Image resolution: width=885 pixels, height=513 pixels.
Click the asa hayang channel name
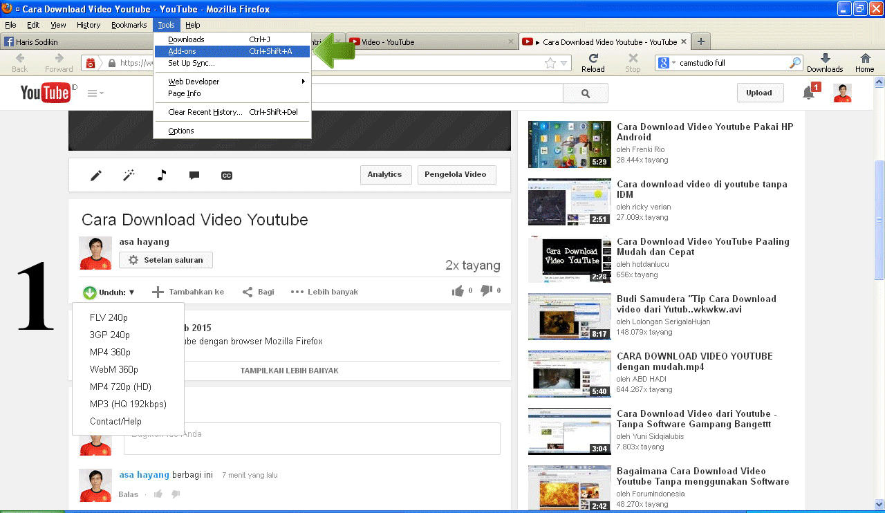click(x=144, y=241)
